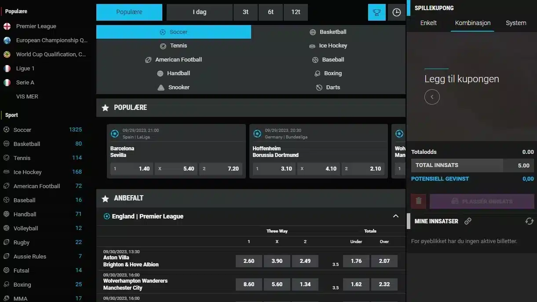Switch coupon to System tab
The height and width of the screenshot is (302, 537).
click(516, 23)
